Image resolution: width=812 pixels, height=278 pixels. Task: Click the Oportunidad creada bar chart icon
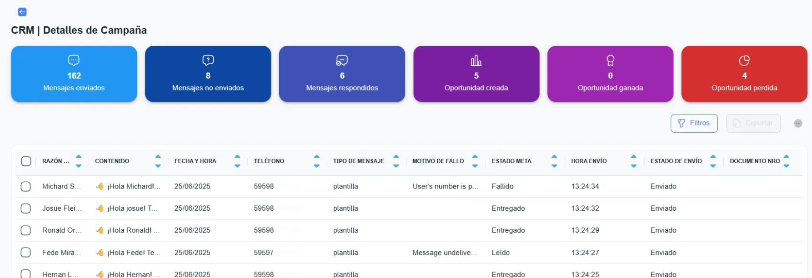tap(476, 60)
